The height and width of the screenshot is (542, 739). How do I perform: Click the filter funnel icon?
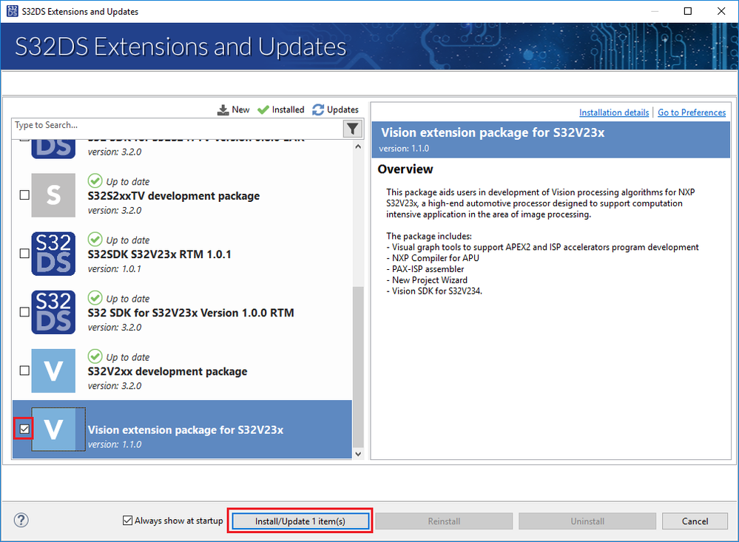[353, 128]
